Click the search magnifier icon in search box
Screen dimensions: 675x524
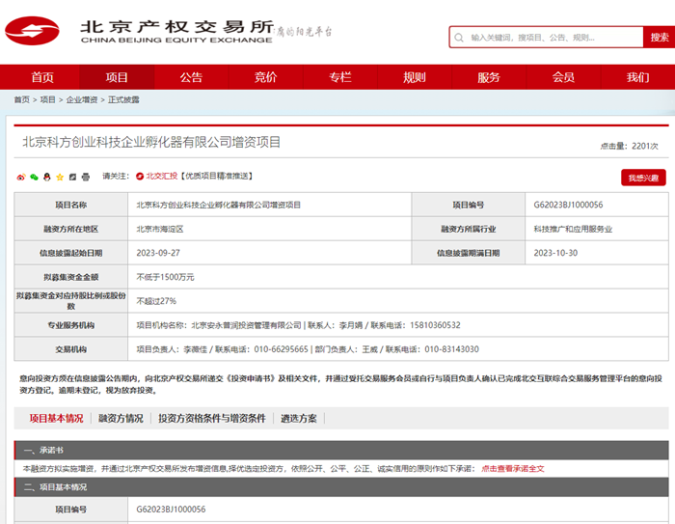[459, 38]
